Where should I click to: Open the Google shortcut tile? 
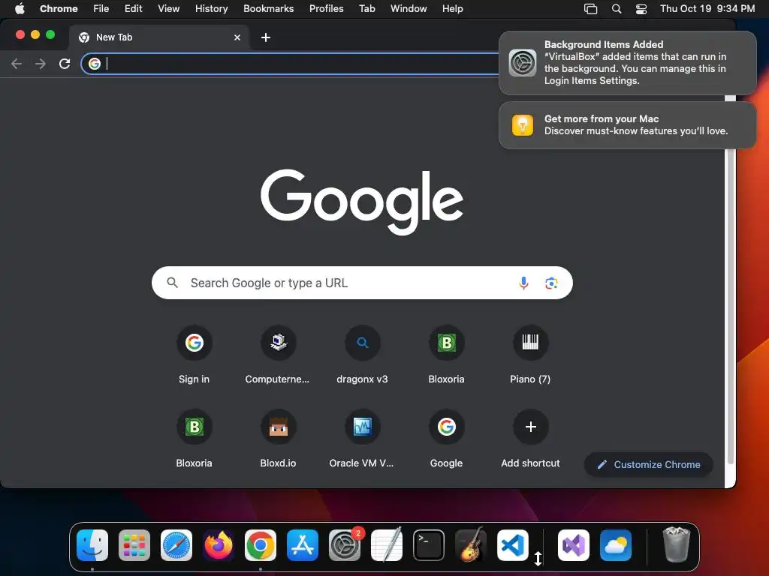tap(446, 439)
